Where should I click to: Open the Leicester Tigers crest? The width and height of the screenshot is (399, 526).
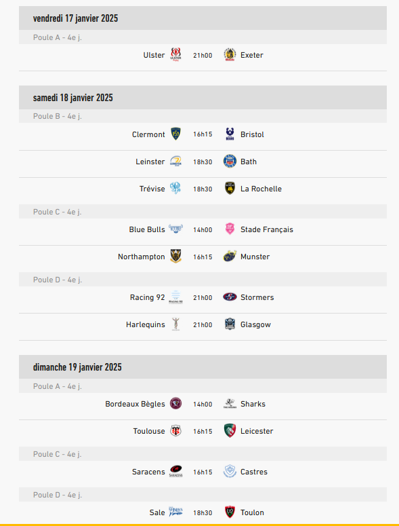point(230,431)
